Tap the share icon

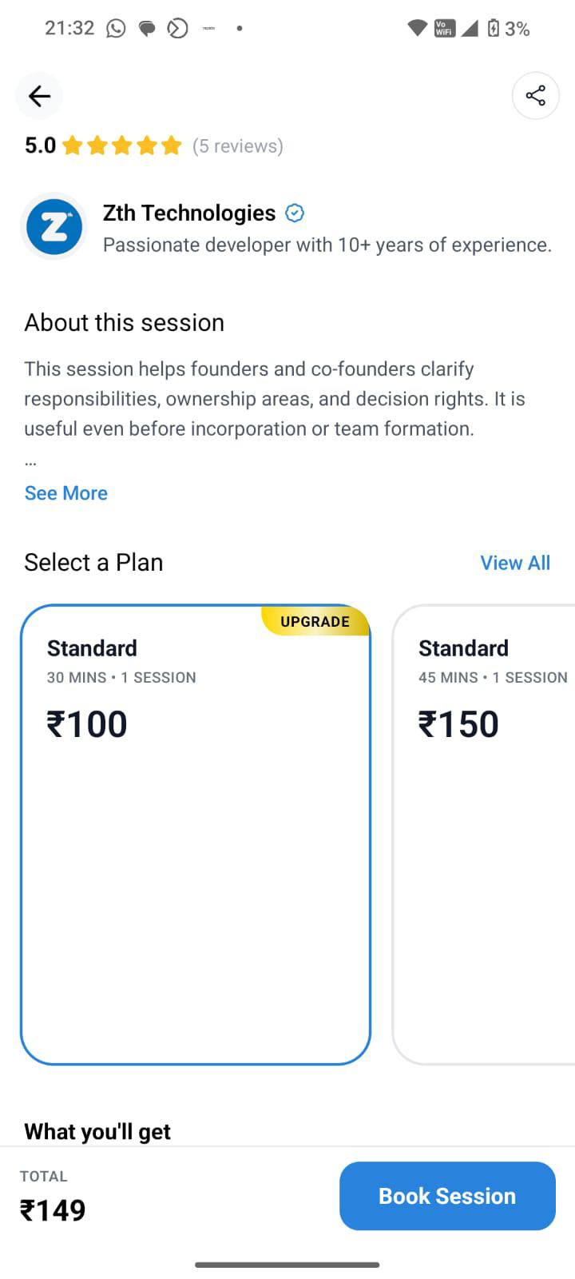tap(535, 96)
